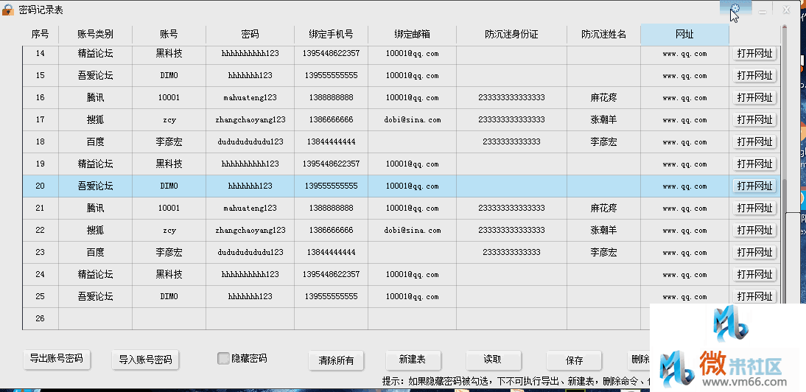The image size is (806, 392).
Task: Click the lock app icon in title bar
Action: [x=7, y=10]
